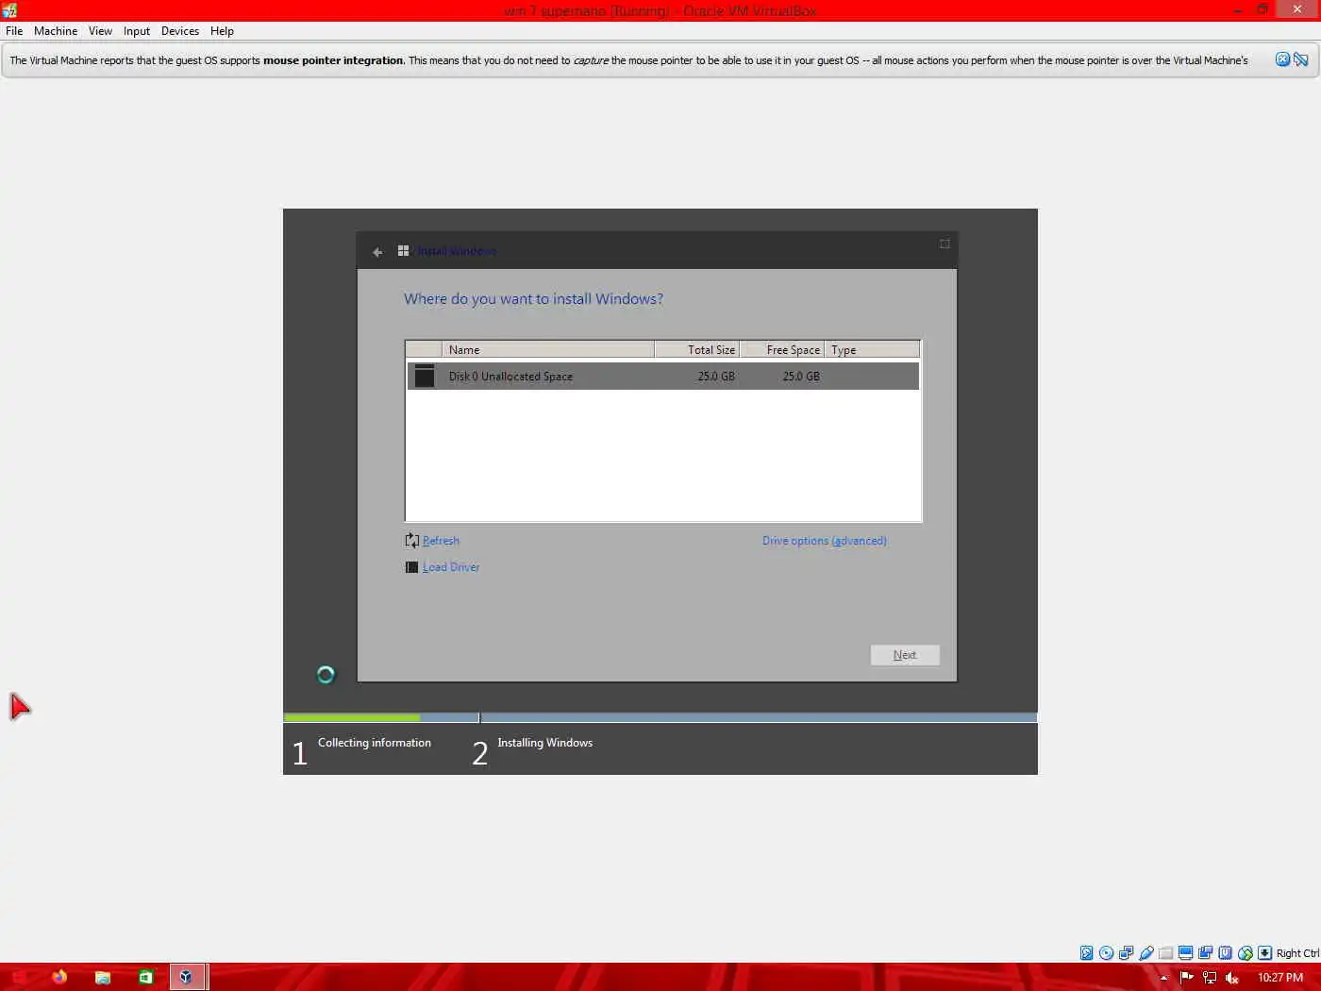Click the 25.0 GB Total Size cell

716,376
